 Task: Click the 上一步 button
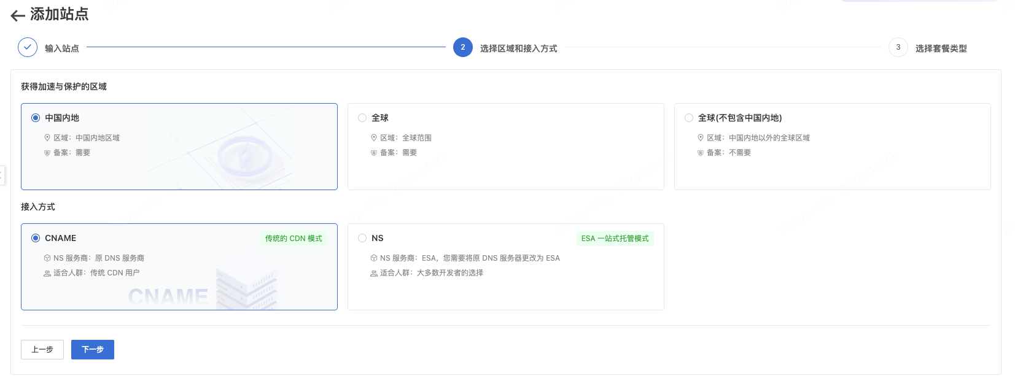pos(42,350)
